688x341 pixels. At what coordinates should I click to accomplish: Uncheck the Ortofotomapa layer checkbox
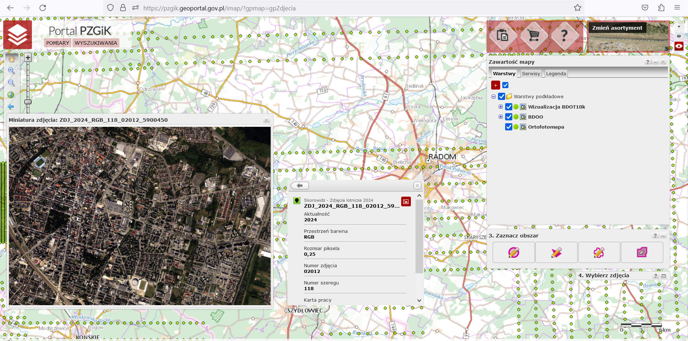[x=508, y=127]
